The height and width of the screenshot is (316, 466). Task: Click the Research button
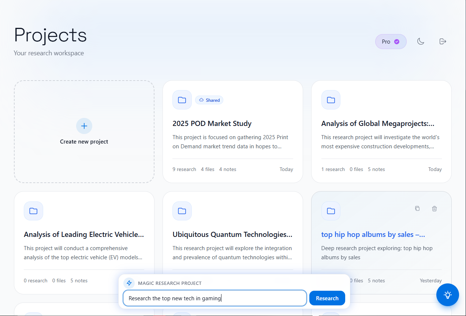point(327,298)
